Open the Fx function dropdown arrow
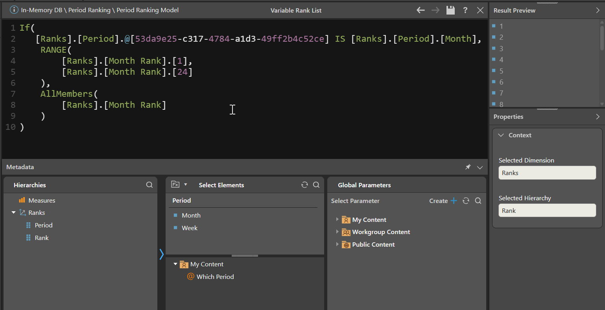Screen dimensions: 605x310 tap(186, 185)
